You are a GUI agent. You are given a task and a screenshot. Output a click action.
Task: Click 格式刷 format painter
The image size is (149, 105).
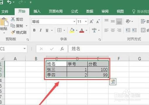point(18,32)
